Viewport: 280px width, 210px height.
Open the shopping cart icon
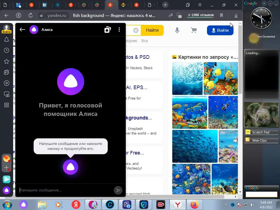click(x=194, y=30)
